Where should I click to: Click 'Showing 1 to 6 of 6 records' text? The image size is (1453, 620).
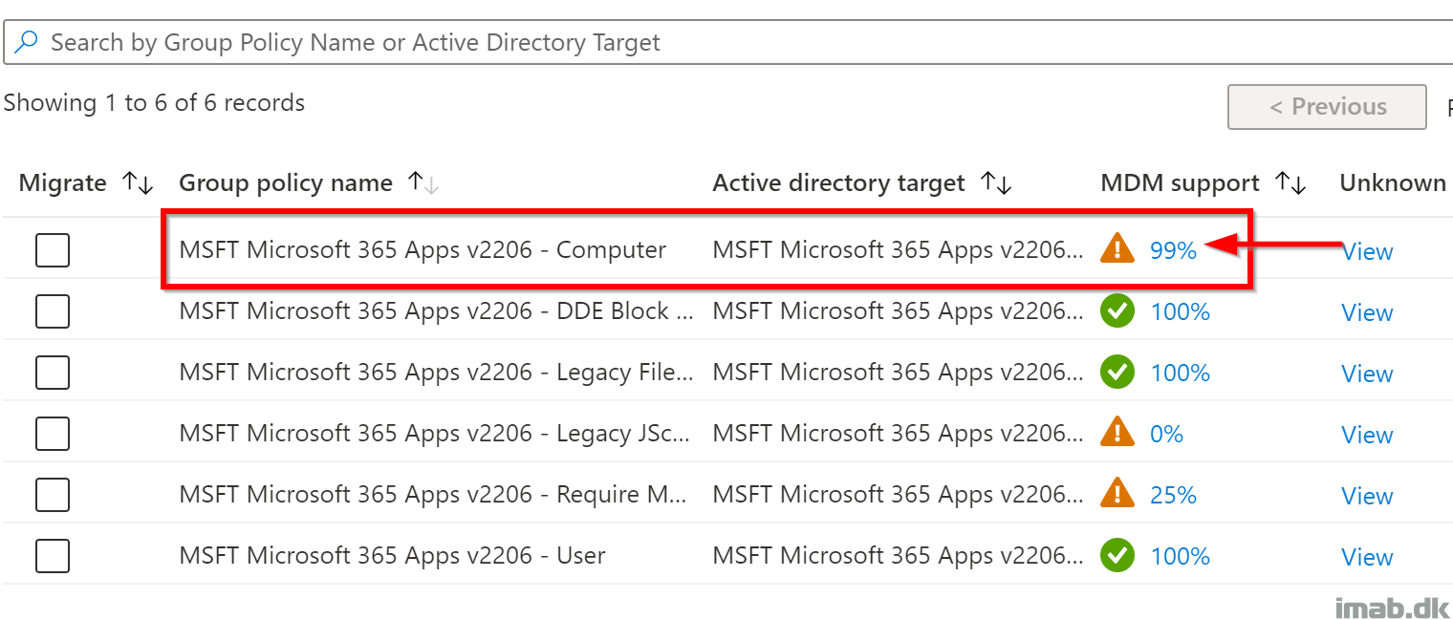tap(155, 103)
